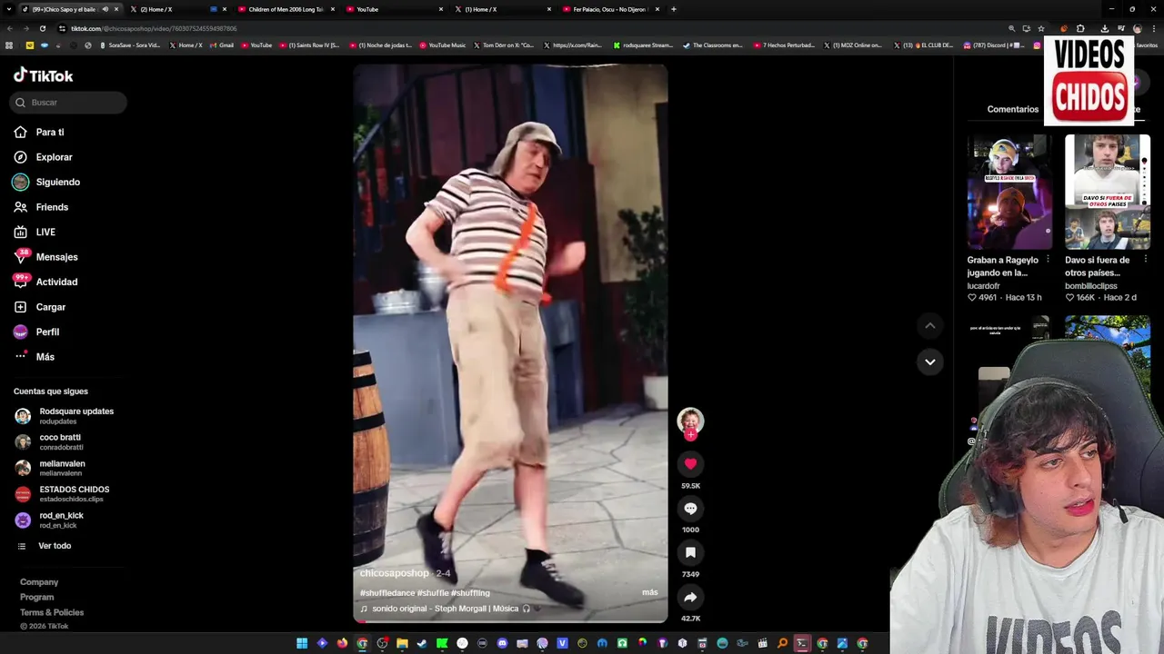Image resolution: width=1164 pixels, height=654 pixels.
Task: Open the terminal from the taskbar
Action: click(x=802, y=643)
